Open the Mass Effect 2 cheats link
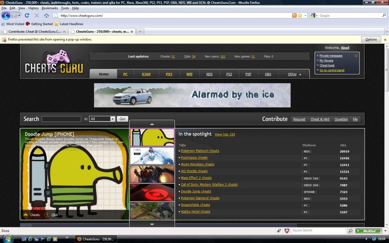Screen dimensions: 389x243 pos(196,178)
